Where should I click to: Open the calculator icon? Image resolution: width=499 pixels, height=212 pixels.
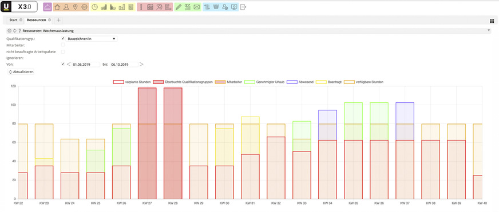tap(130, 7)
